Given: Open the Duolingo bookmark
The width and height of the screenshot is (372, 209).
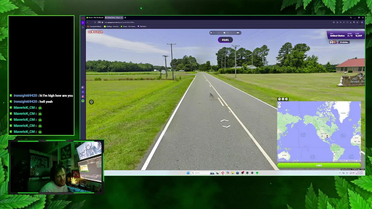Looking at the screenshot, I should (x=111, y=26).
